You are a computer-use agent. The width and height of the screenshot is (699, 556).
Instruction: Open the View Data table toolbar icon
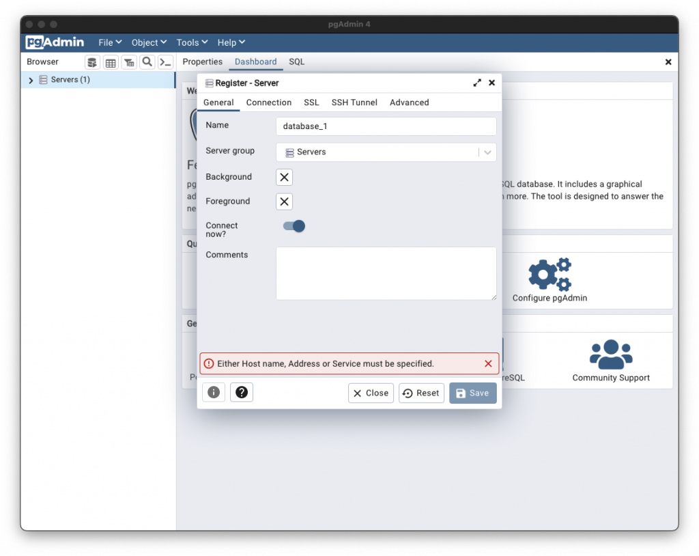(111, 62)
